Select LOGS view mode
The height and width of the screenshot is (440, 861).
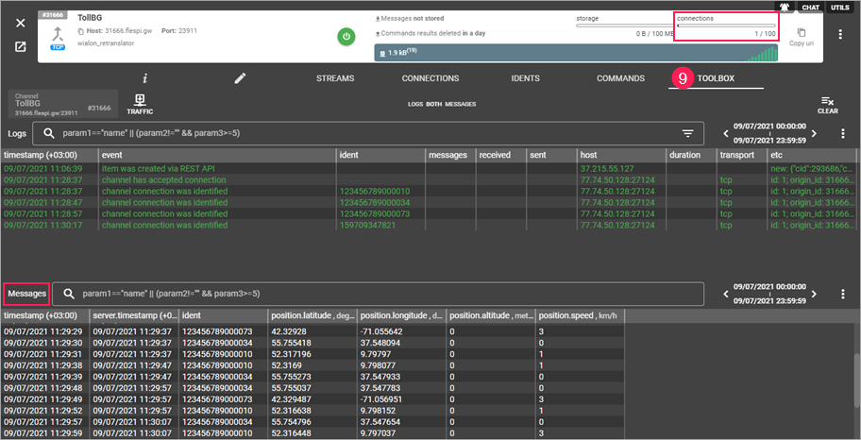(414, 104)
